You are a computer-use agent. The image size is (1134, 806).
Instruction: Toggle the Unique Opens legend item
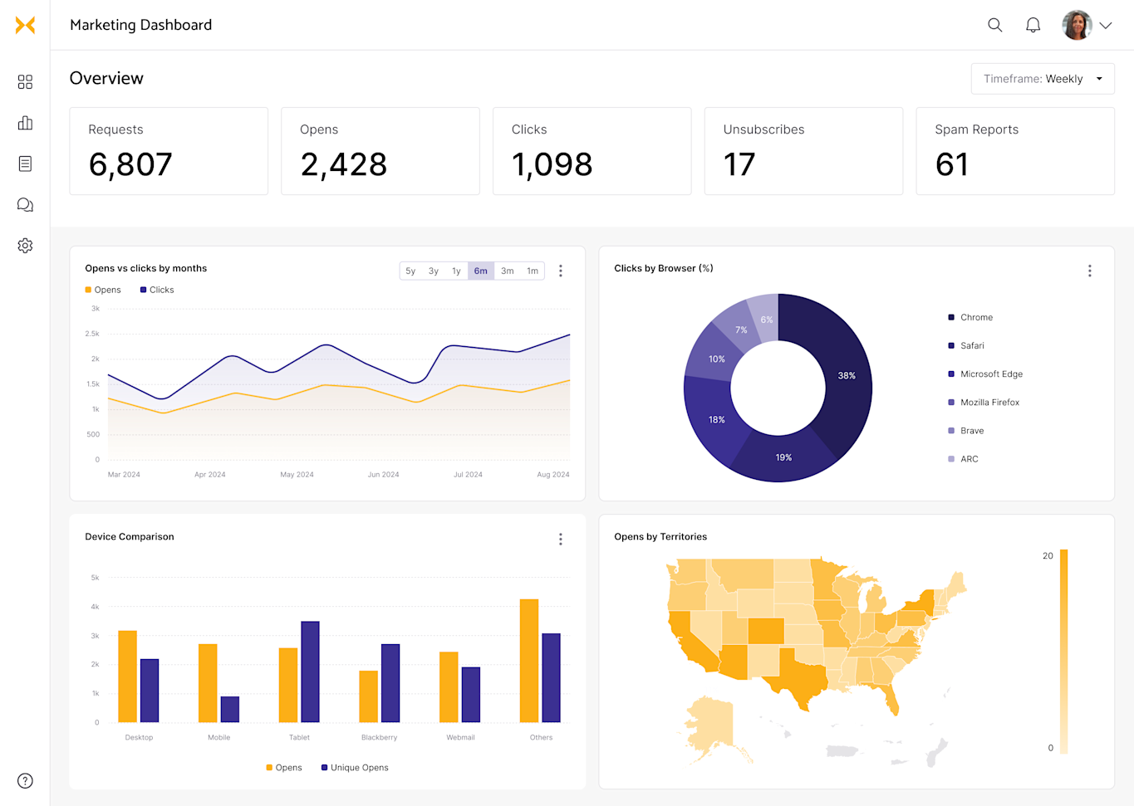pos(355,767)
